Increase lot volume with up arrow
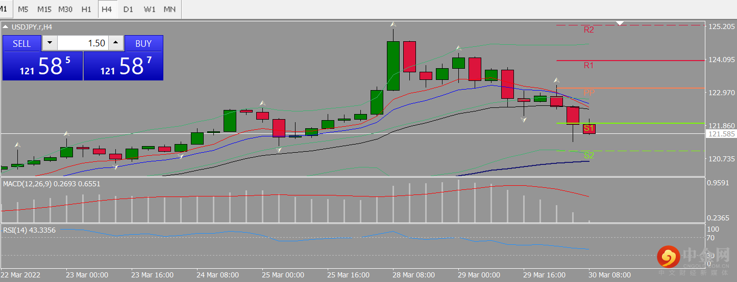The height and width of the screenshot is (282, 737). (x=116, y=43)
